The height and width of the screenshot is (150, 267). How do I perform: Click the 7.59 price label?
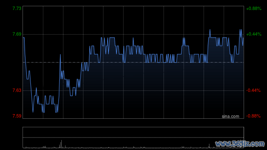[17, 116]
